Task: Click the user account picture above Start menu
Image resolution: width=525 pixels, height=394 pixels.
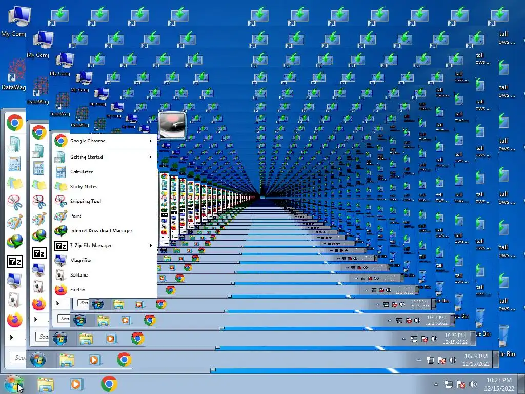Action: coord(172,125)
